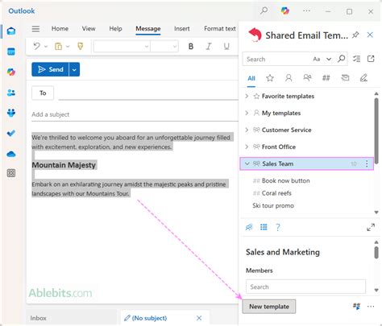
Task: Show favorite templates star filter
Action: (x=270, y=78)
